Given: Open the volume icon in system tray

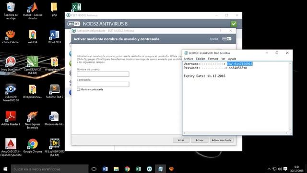Looking at the screenshot, I should (x=280, y=169).
